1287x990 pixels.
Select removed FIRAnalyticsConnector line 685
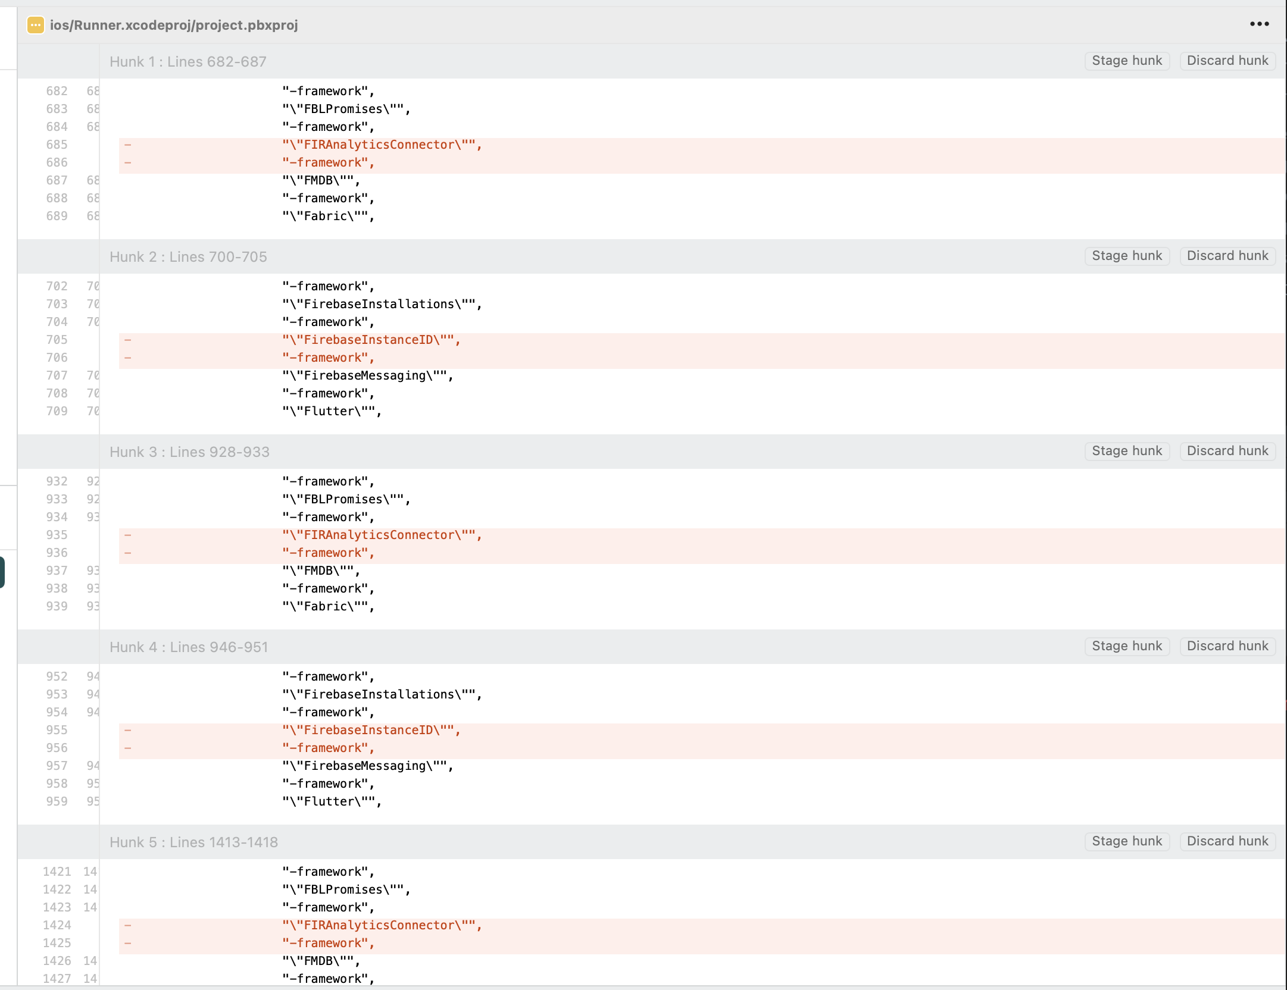coord(382,145)
